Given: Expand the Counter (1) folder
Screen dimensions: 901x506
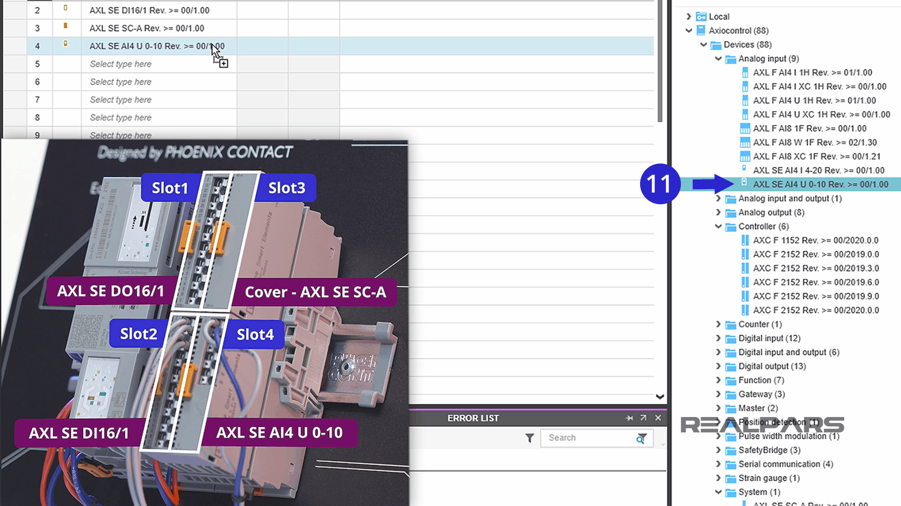Looking at the screenshot, I should tap(718, 324).
